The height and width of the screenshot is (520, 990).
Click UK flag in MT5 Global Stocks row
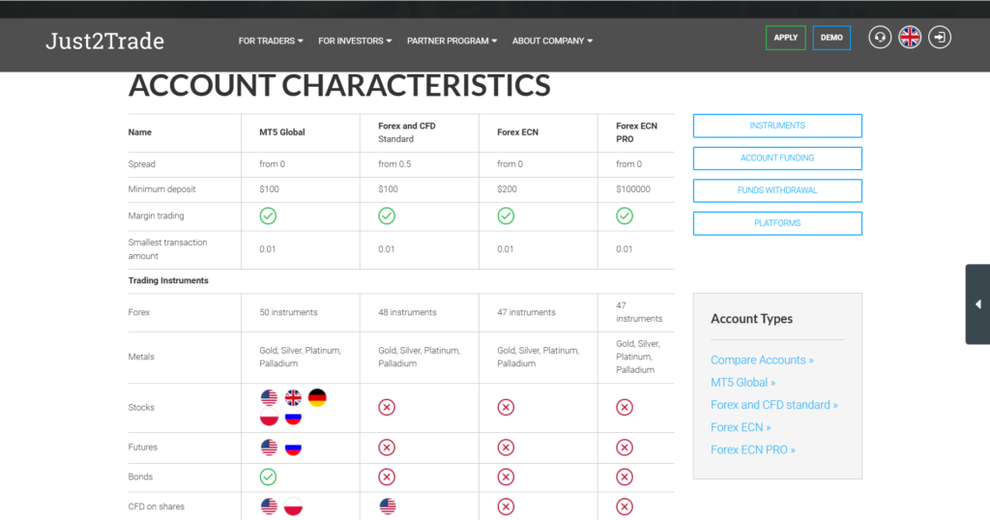click(x=293, y=397)
